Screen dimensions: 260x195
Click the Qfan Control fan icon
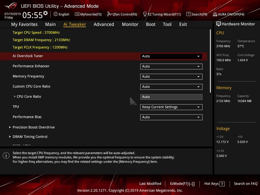pyautogui.click(x=109, y=14)
